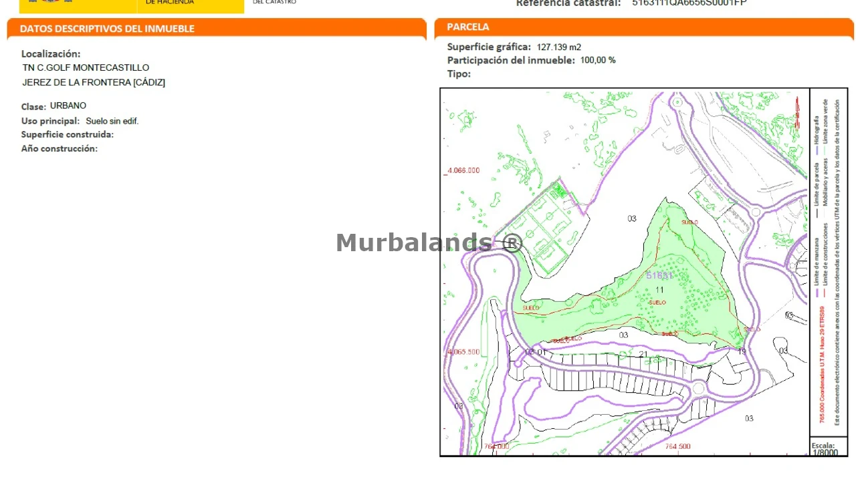
Task: Click block number '51631' on the parcel
Action: 659,275
